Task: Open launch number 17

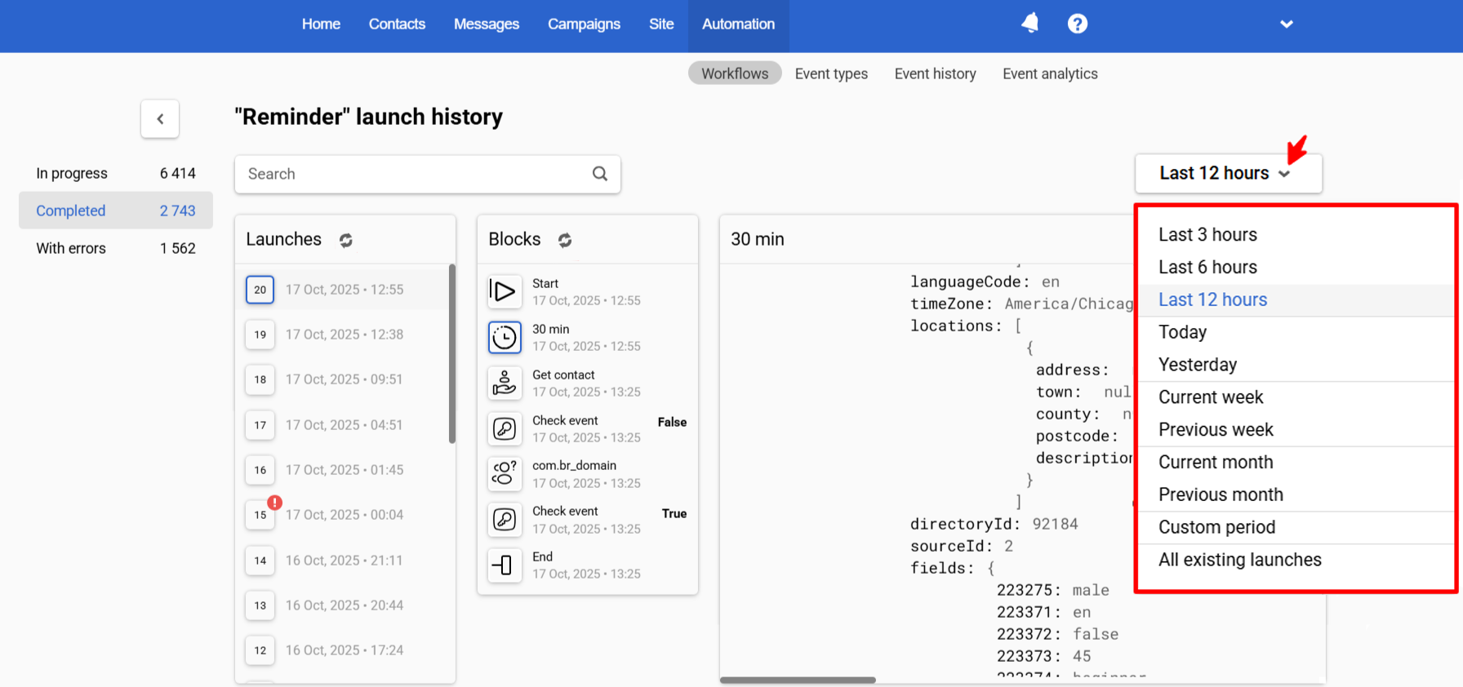Action: tap(260, 425)
